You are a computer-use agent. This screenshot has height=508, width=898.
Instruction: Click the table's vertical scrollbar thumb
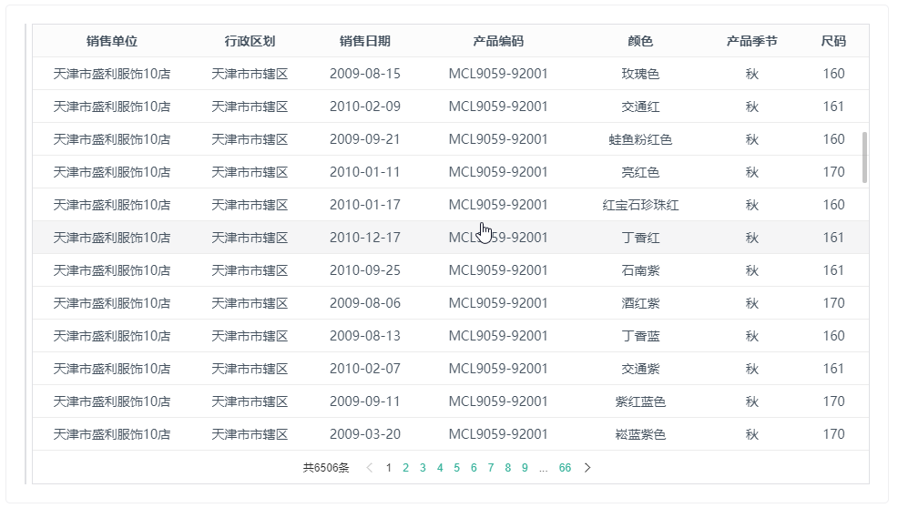pyautogui.click(x=863, y=157)
